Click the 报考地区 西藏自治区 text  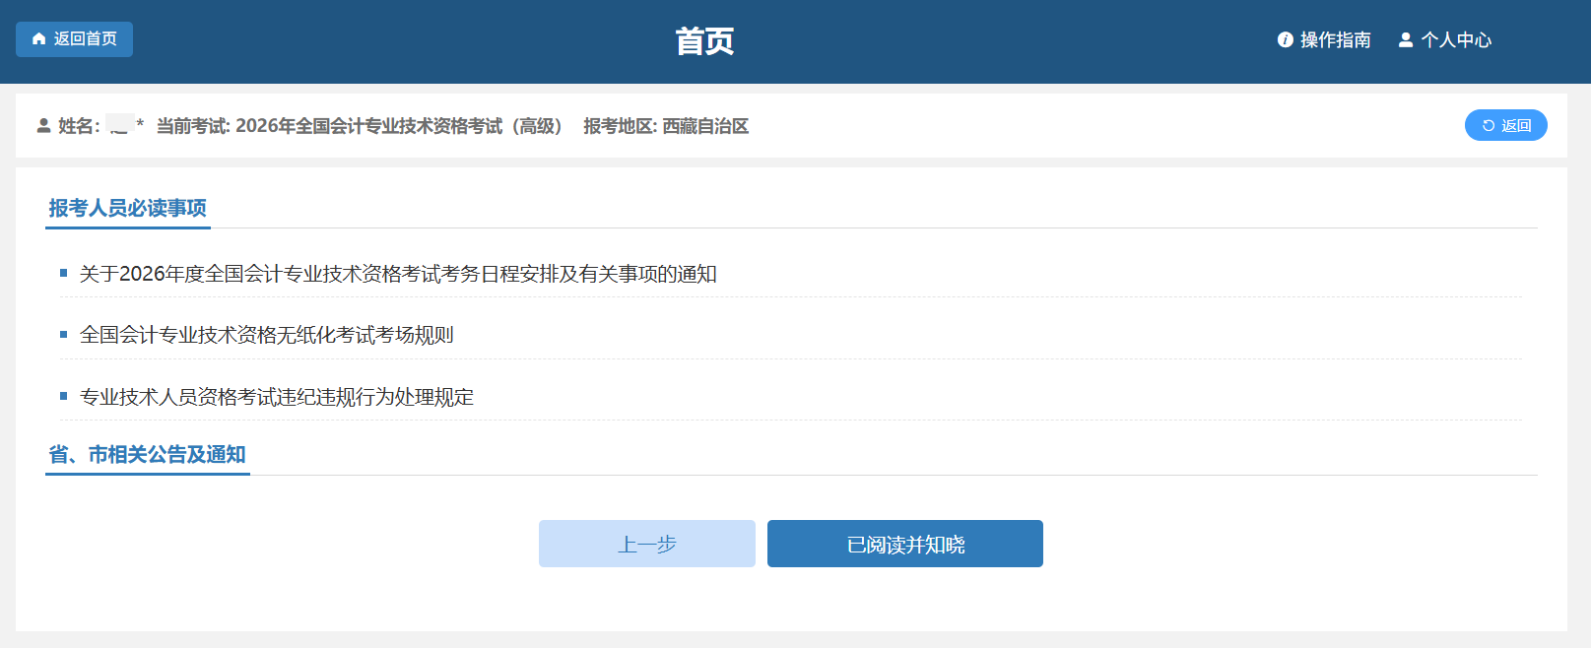(x=666, y=126)
